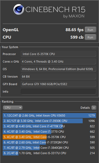This screenshot has width=99, height=163.
Task: Select the i7-3720QM ranking entry
Action: [49, 142]
